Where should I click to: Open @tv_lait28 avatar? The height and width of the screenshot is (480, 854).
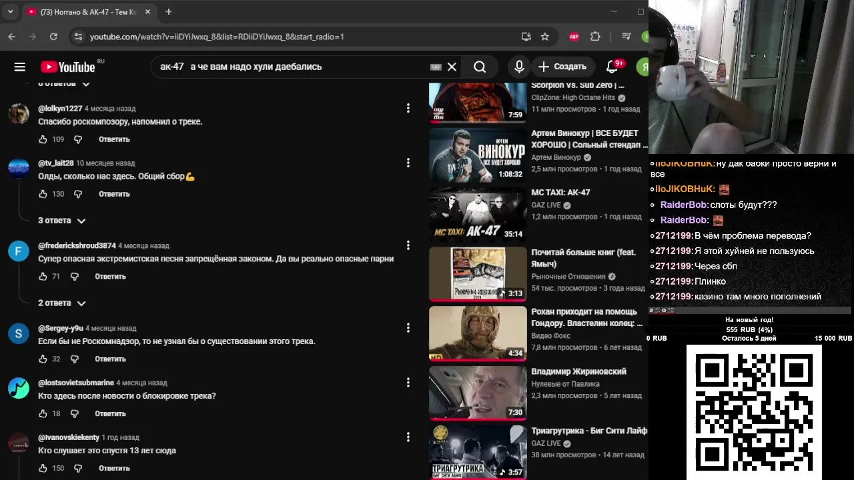19,168
